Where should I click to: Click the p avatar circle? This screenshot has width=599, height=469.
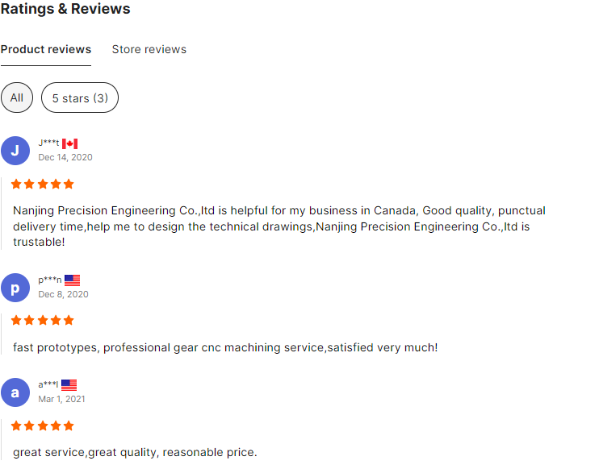[15, 288]
